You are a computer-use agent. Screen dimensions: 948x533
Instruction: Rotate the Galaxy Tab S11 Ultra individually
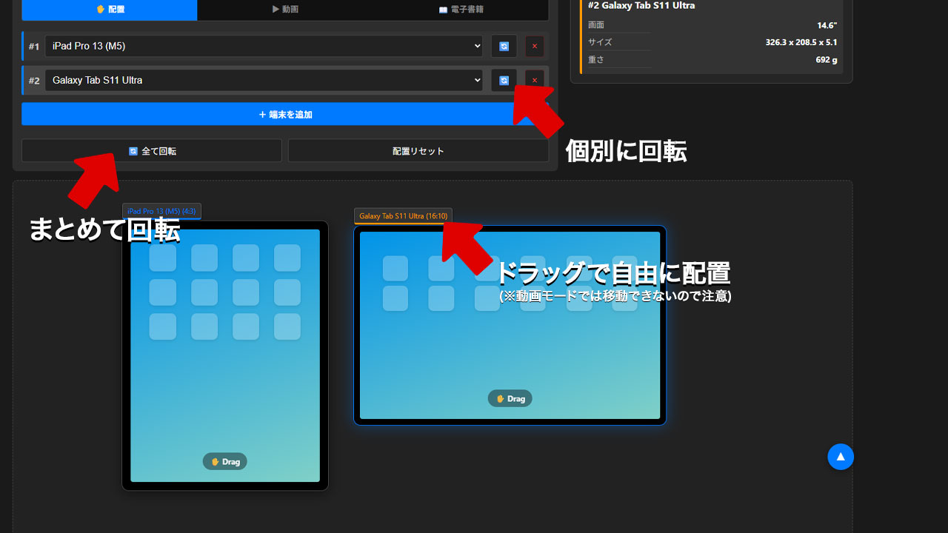(504, 80)
